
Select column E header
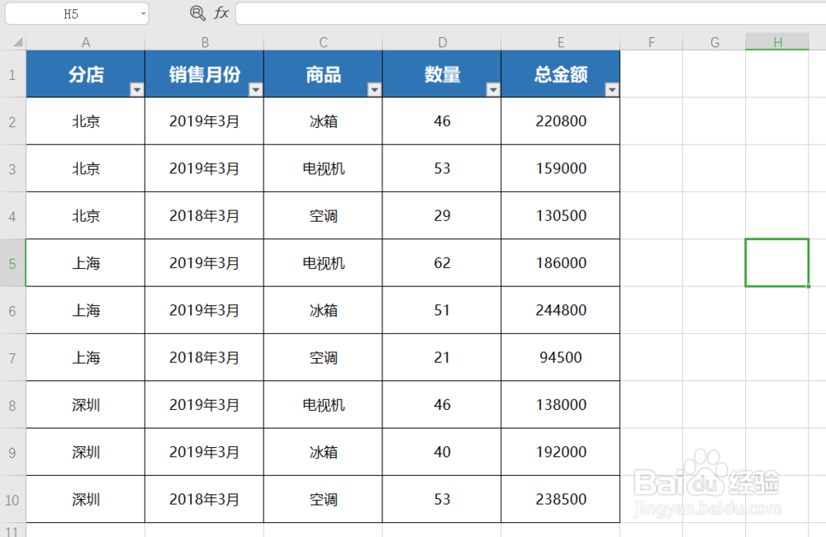coord(561,42)
